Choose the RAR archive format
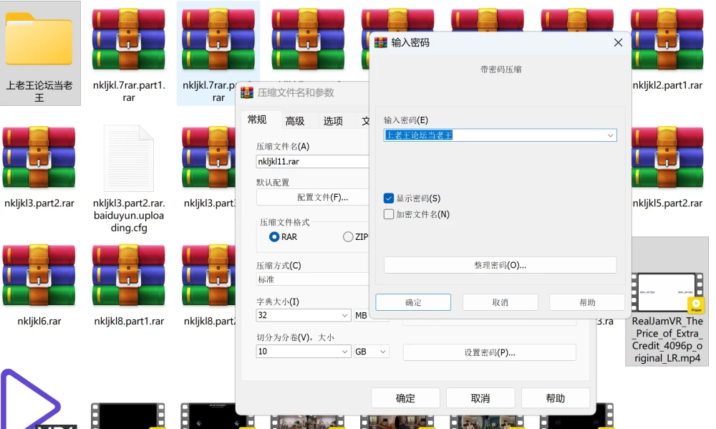 tap(274, 236)
